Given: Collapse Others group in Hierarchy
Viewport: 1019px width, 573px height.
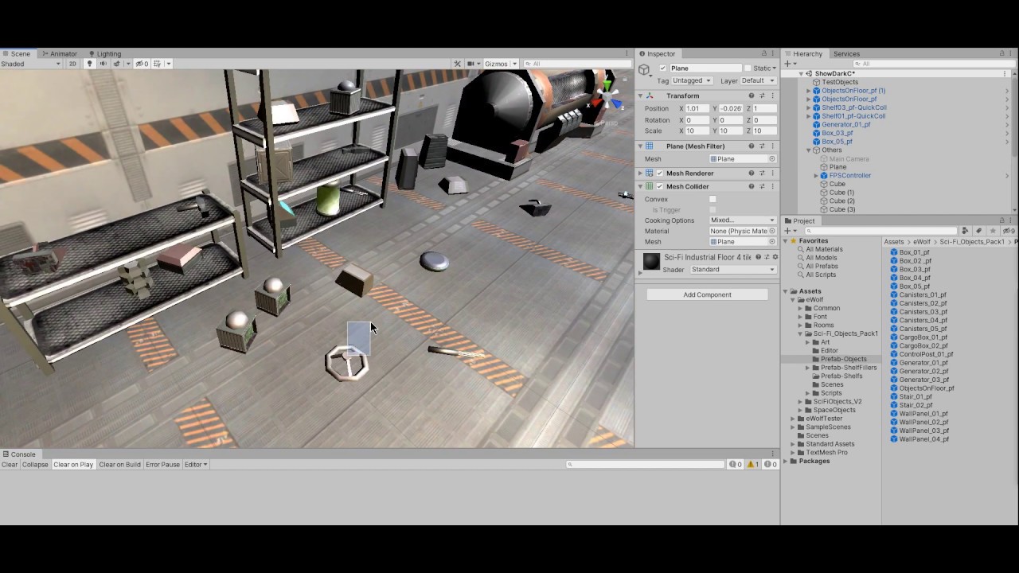Looking at the screenshot, I should tap(809, 150).
